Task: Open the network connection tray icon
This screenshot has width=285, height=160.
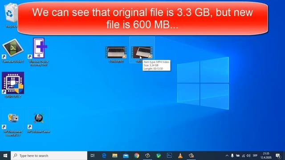Action: [x=243, y=156]
